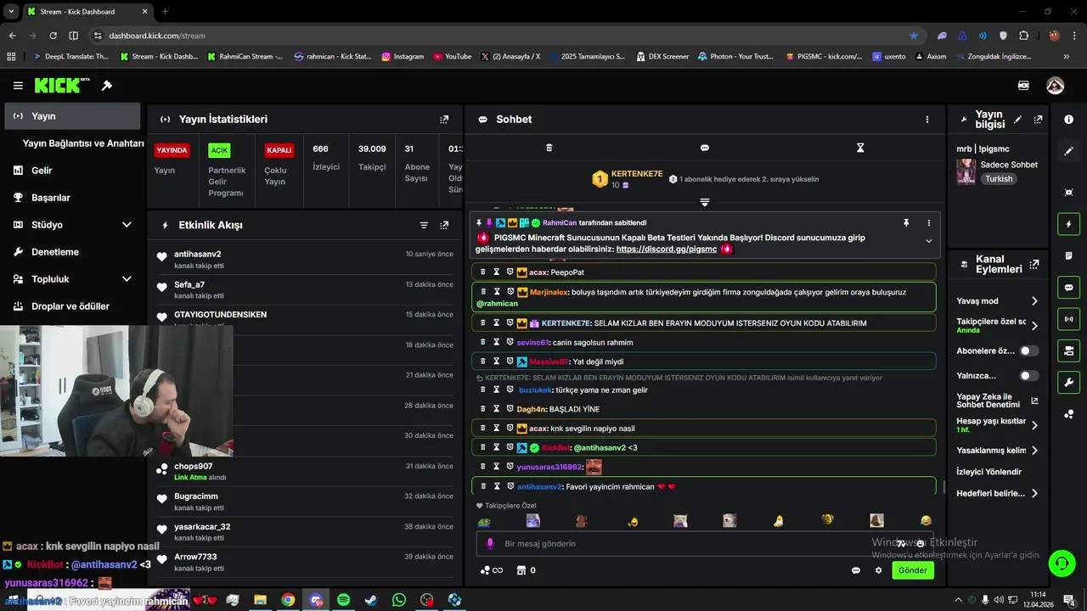
Task: Pop out the Etkinlik Akışı panel
Action: click(444, 225)
